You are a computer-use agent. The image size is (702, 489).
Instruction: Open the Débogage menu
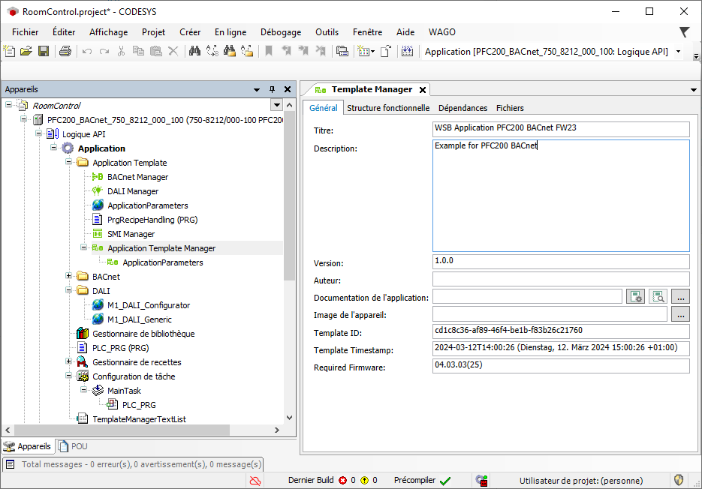(x=281, y=32)
